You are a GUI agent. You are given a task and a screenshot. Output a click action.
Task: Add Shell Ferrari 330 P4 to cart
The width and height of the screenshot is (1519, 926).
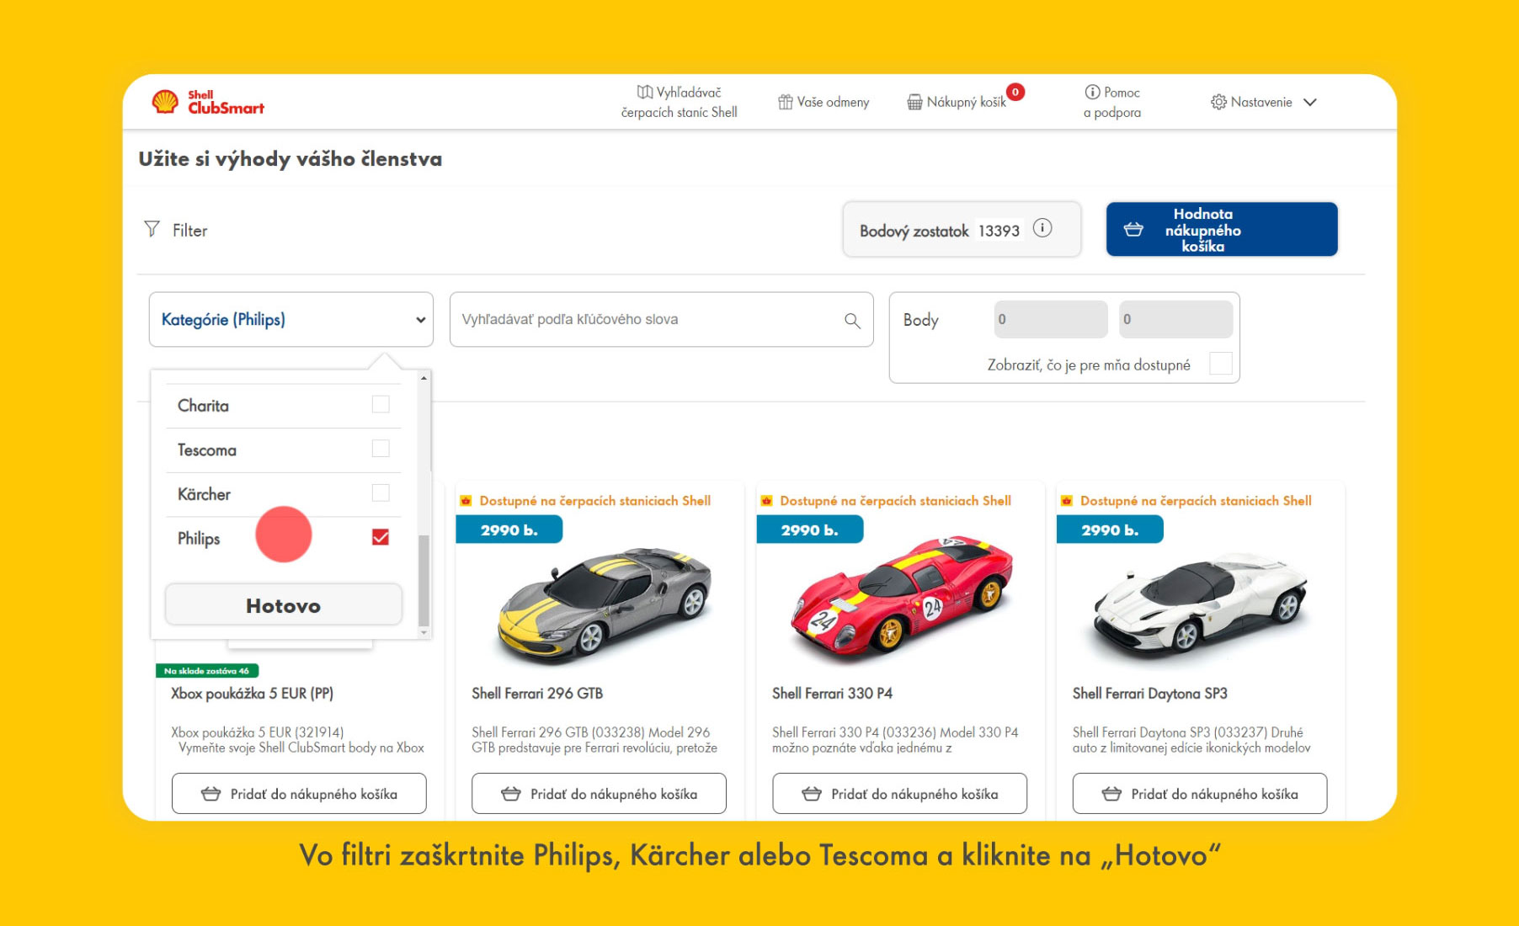(899, 794)
